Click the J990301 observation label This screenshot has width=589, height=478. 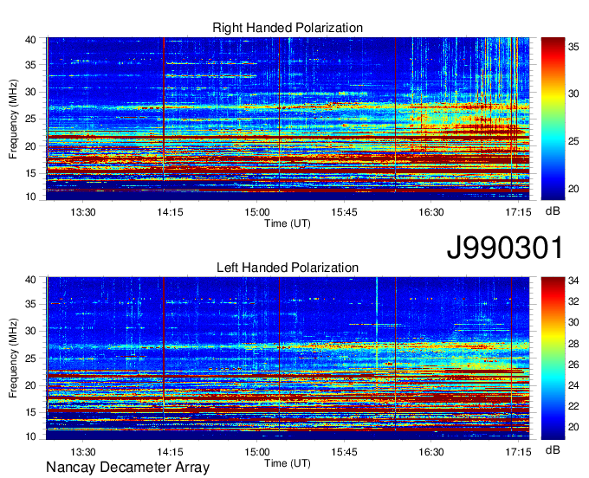point(505,248)
